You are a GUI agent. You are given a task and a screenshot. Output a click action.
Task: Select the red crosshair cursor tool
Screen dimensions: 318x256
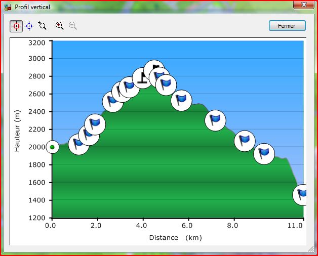tap(16, 26)
